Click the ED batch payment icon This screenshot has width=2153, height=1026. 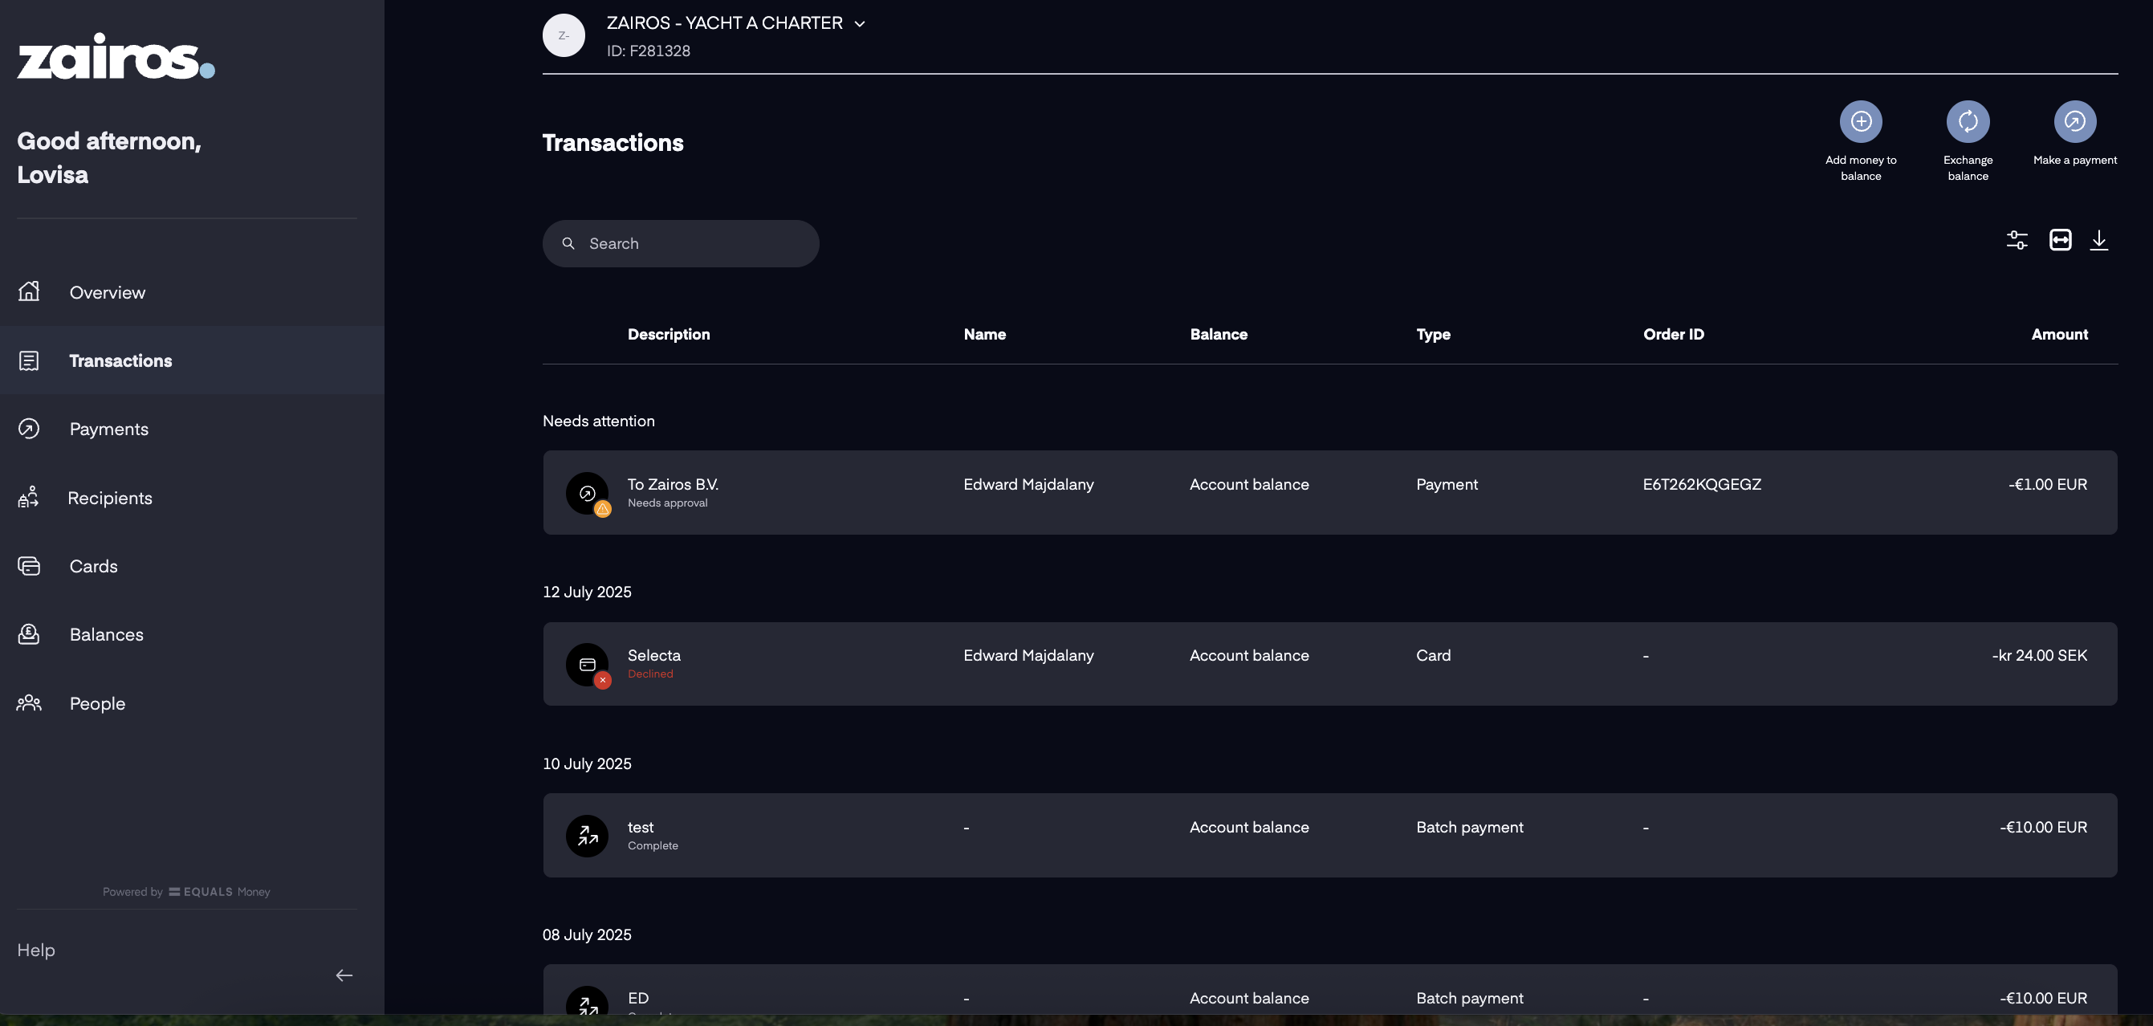coord(588,1001)
